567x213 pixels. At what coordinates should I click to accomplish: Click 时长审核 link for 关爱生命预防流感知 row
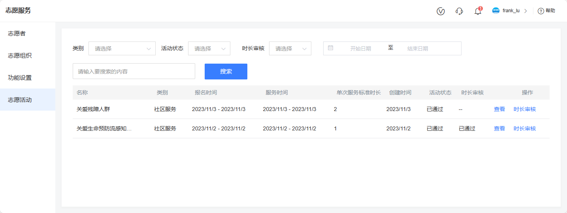click(x=525, y=128)
